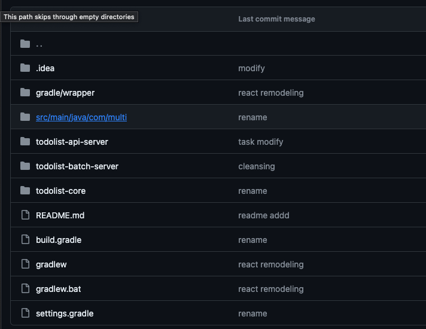The height and width of the screenshot is (329, 426).
Task: Click the 'Last commit message' column header
Action: (x=276, y=19)
